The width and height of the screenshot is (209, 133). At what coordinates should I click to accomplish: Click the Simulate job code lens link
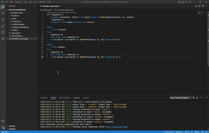tap(51, 13)
